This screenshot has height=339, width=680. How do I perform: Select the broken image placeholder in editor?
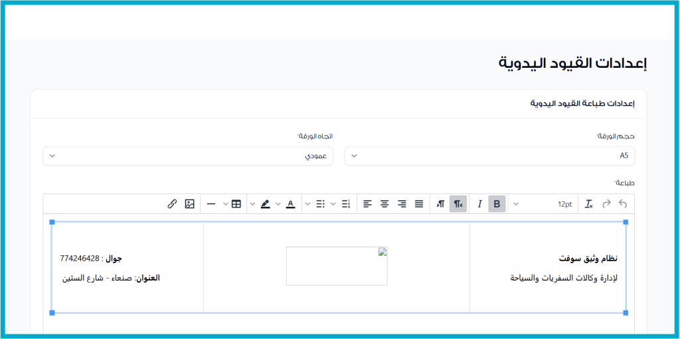click(x=337, y=266)
